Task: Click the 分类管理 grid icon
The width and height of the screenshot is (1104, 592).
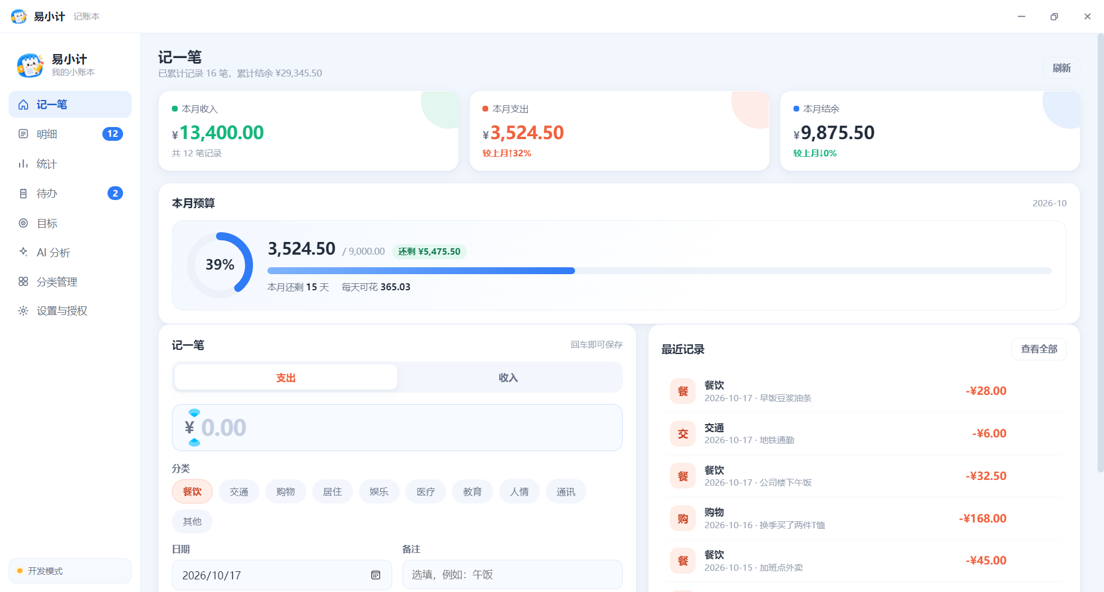Action: click(x=23, y=282)
